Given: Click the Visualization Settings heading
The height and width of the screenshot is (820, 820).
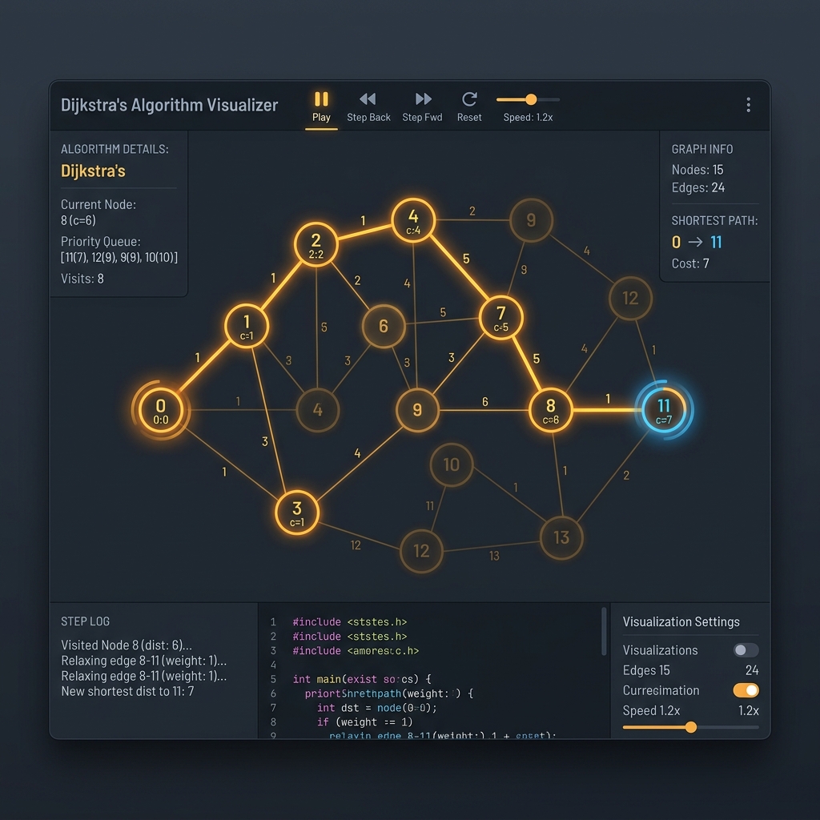Looking at the screenshot, I should click(681, 621).
